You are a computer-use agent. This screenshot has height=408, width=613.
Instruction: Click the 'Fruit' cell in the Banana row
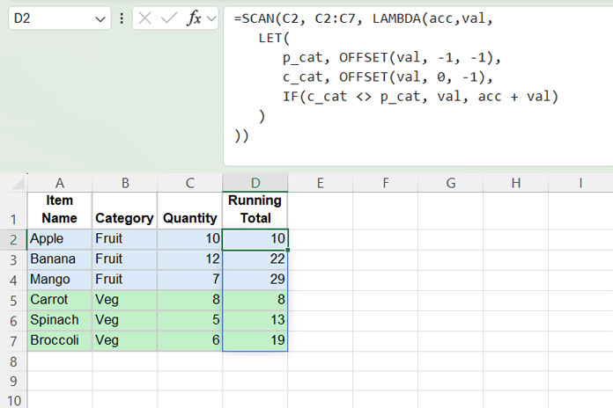(125, 259)
